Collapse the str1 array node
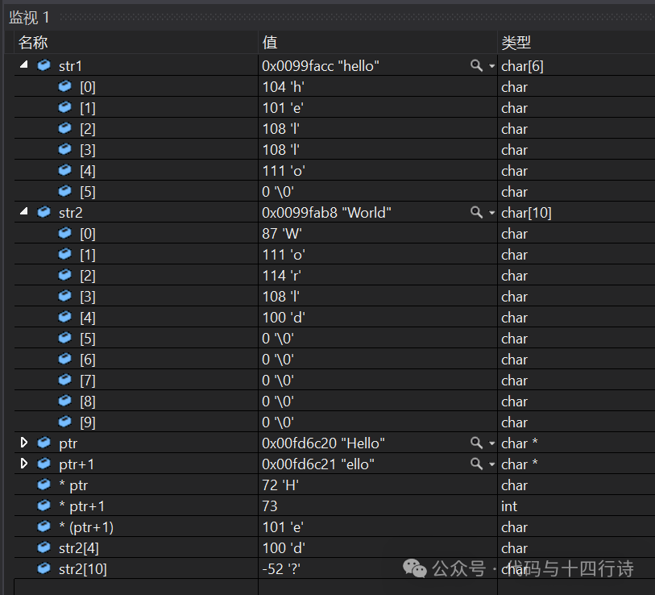The image size is (655, 595). [24, 64]
